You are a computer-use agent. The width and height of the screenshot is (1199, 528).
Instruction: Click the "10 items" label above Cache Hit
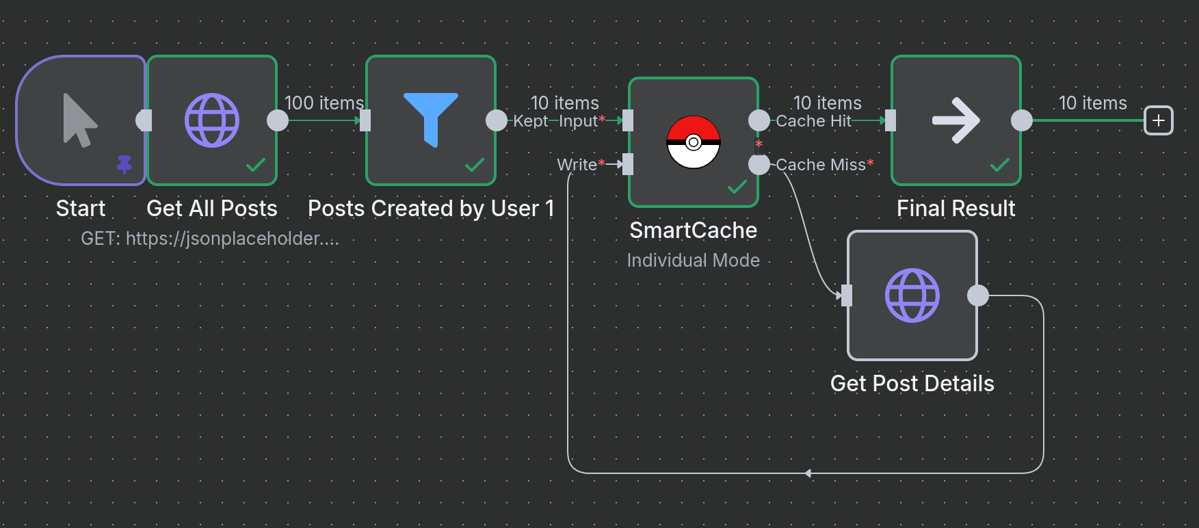tap(828, 103)
